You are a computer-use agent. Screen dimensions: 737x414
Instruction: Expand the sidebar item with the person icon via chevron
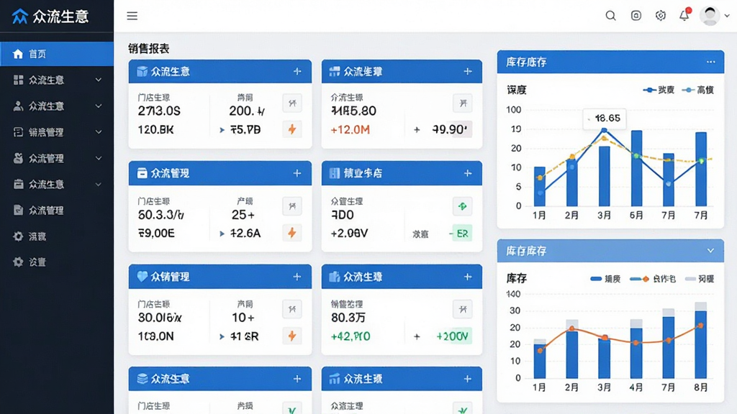click(98, 106)
